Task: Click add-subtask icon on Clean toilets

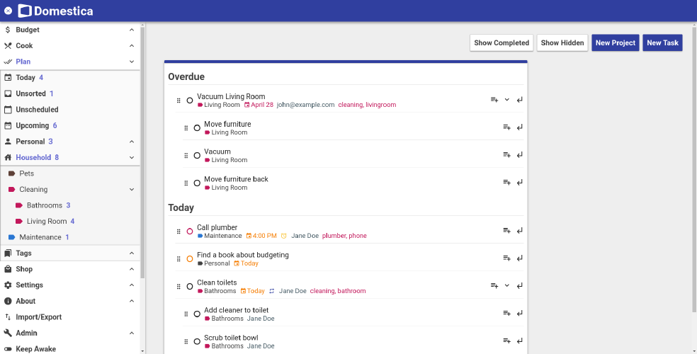Action: 494,286
